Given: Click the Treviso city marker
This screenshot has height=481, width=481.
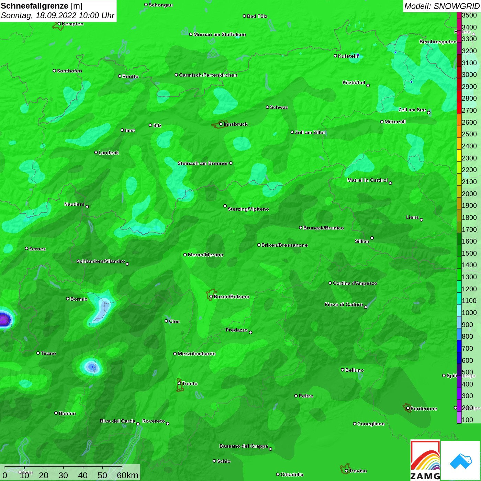Looking at the screenshot, I should tap(346, 471).
